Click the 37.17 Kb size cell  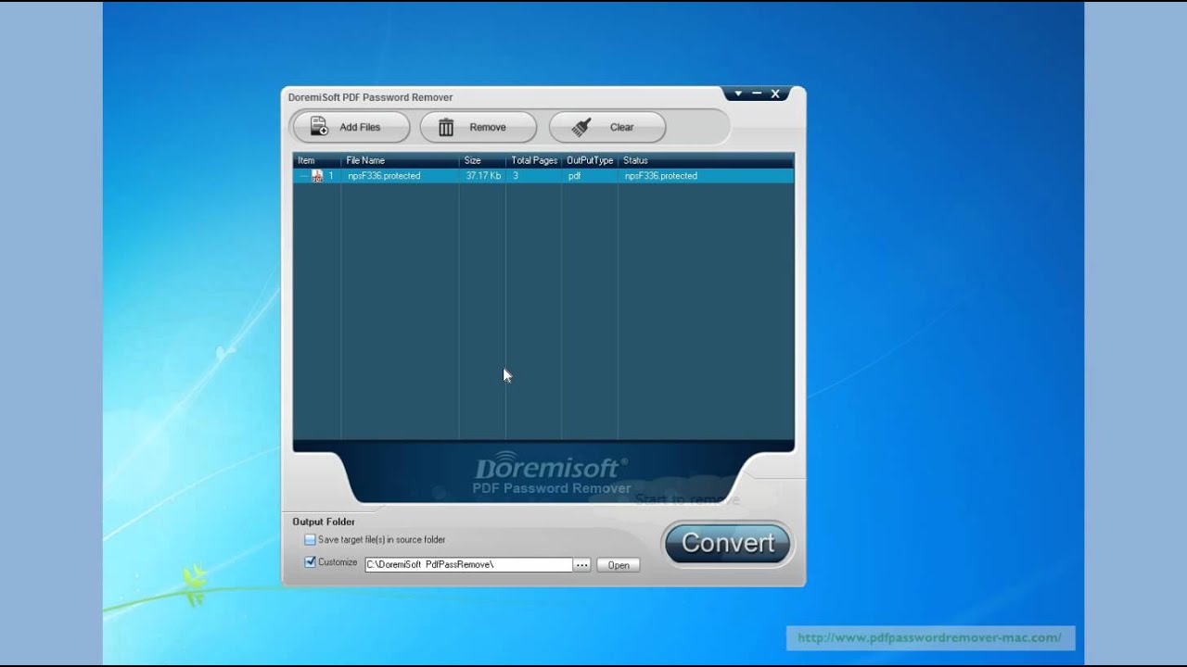483,176
